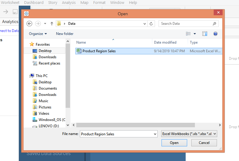Refresh the Data folder listing
This screenshot has width=239, height=161.
pos(151,24)
